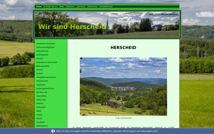Screen dimensions: 214x134
Task: Select Heimatkunde in the sidebar
Action: (x=42, y=51)
